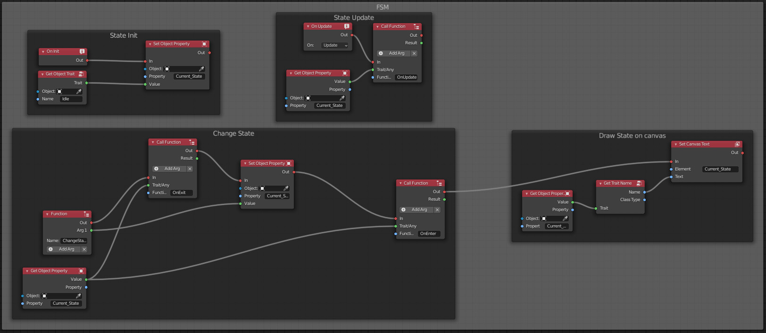Click the On Update node header icon
The height and width of the screenshot is (333, 766).
click(347, 26)
